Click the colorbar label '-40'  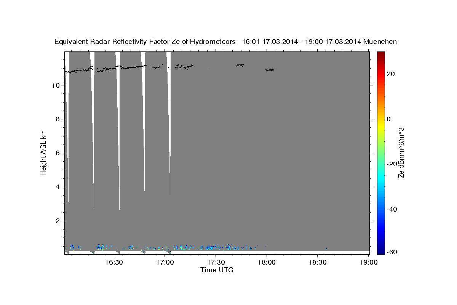click(391, 209)
